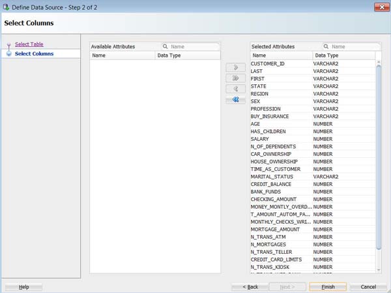Viewport: 391px width, 293px height.
Task: Sort by Name column in Available Attributes
Action: coord(123,55)
